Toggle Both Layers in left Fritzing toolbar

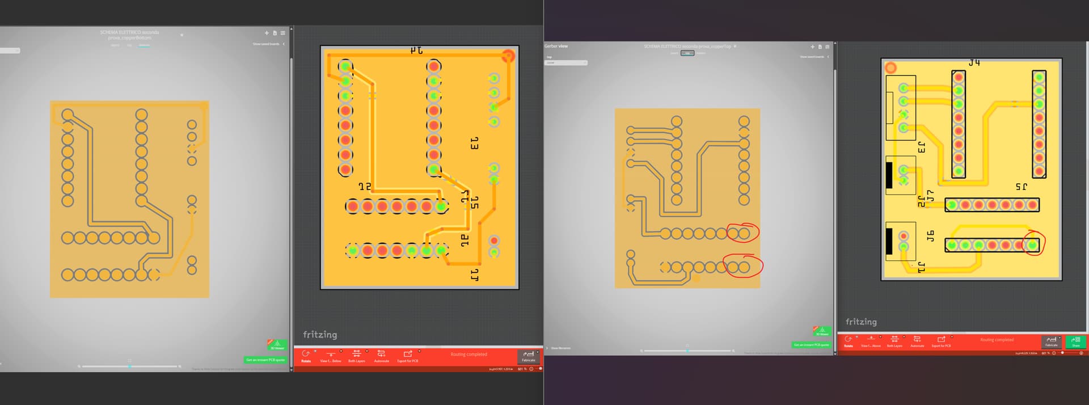[x=356, y=355]
